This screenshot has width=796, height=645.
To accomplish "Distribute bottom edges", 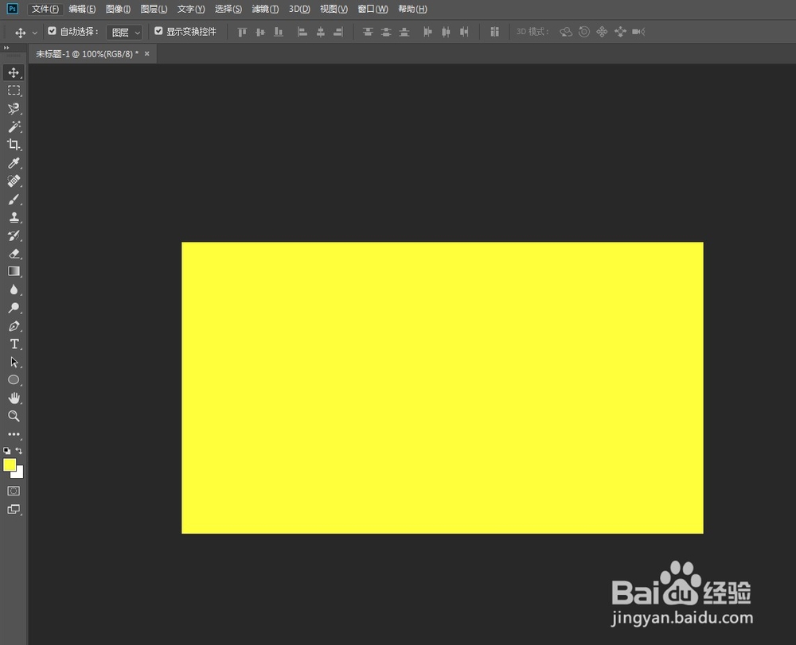I will tap(404, 32).
